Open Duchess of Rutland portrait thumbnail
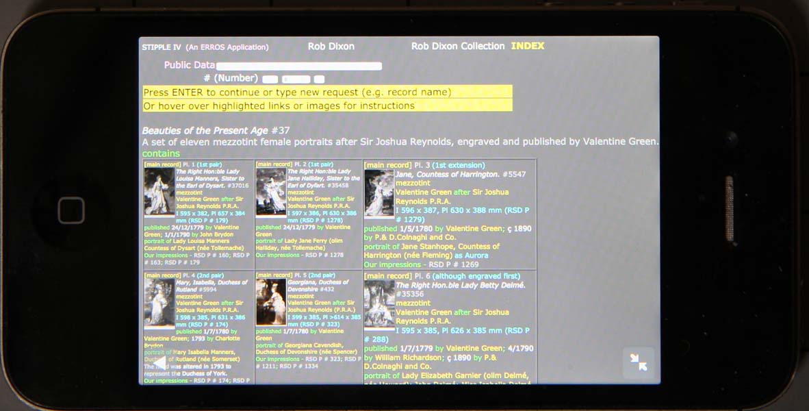 [159, 303]
